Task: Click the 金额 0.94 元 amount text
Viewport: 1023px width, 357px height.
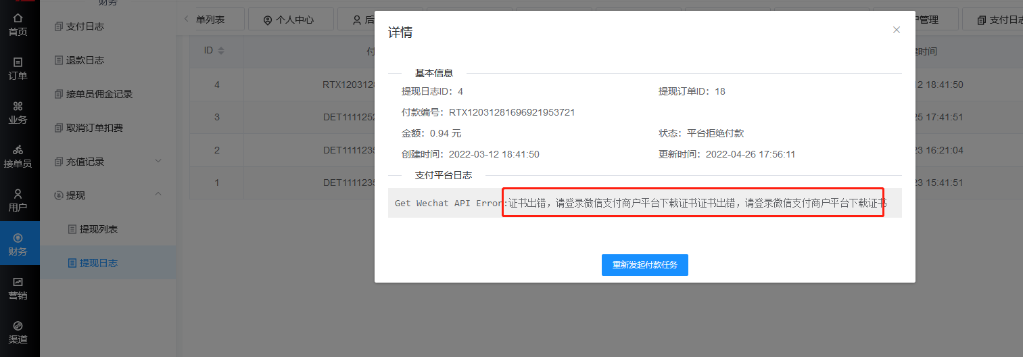Action: [x=431, y=133]
